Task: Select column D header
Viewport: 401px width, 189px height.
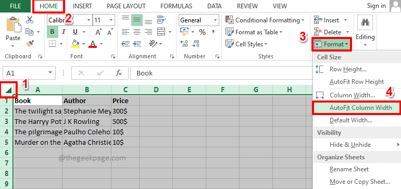Action: [x=156, y=90]
